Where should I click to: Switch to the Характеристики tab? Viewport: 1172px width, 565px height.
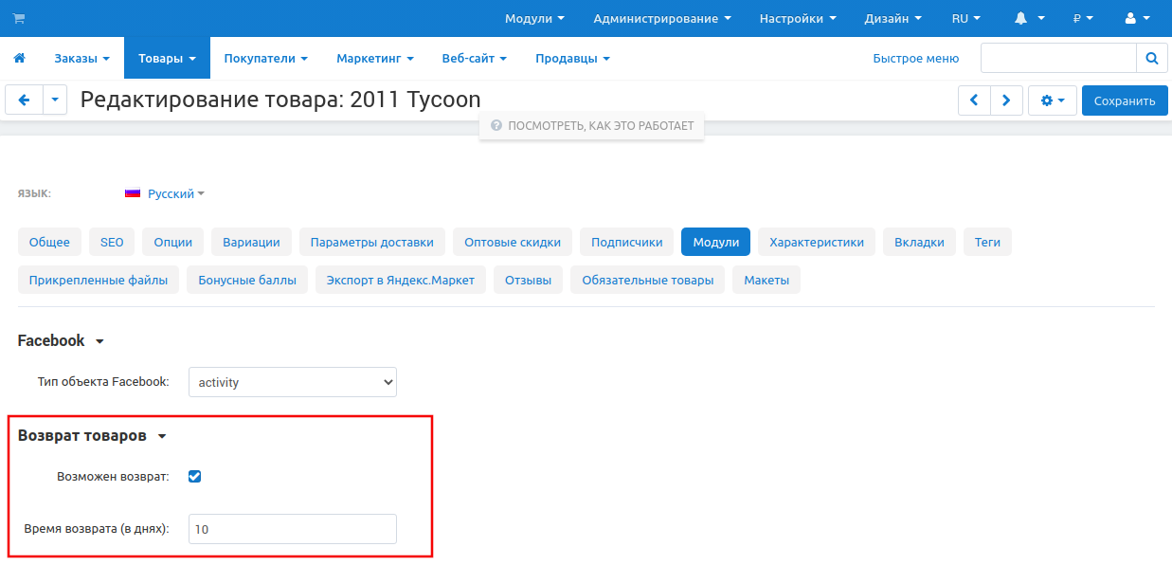click(816, 242)
